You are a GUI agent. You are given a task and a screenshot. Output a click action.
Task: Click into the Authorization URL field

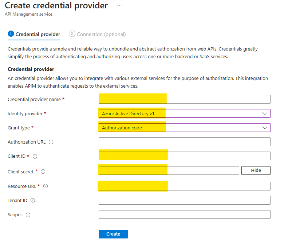[184, 142]
